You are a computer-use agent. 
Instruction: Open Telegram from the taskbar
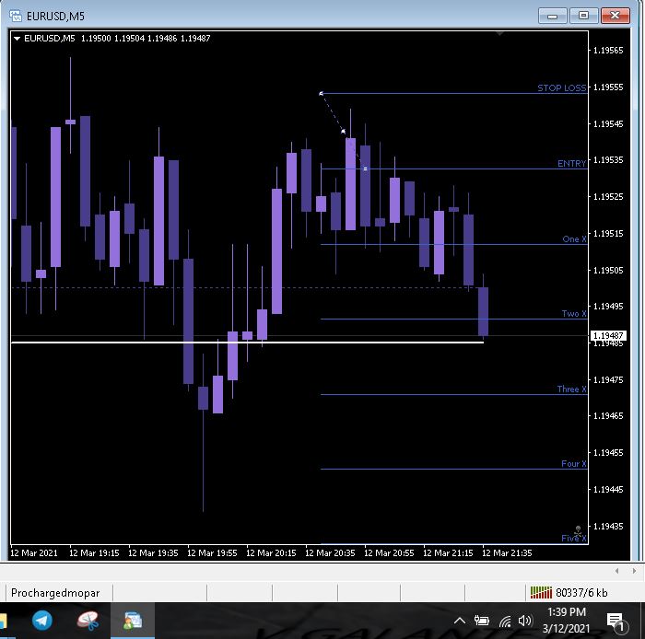42,620
